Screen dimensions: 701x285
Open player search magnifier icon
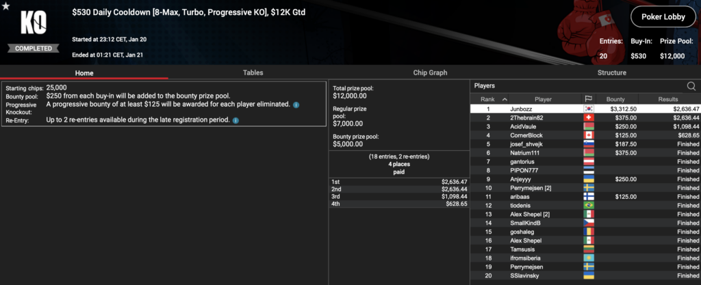[691, 86]
